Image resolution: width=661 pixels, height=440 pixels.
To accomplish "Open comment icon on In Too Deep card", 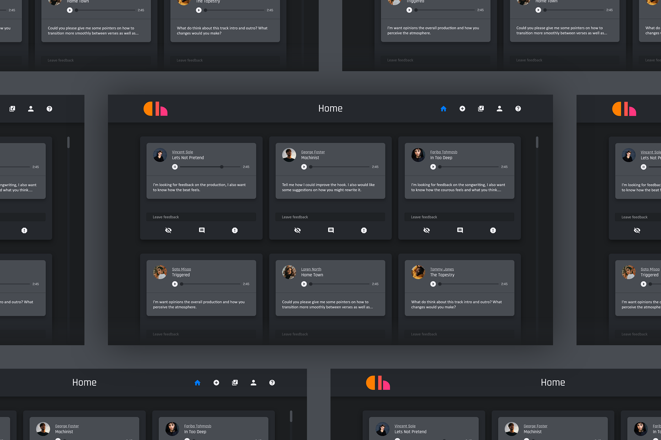I will click(460, 230).
